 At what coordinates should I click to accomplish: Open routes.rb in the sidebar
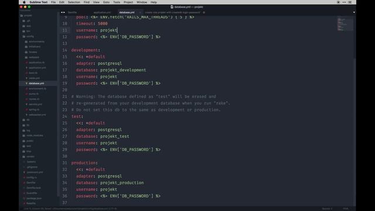click(x=32, y=99)
